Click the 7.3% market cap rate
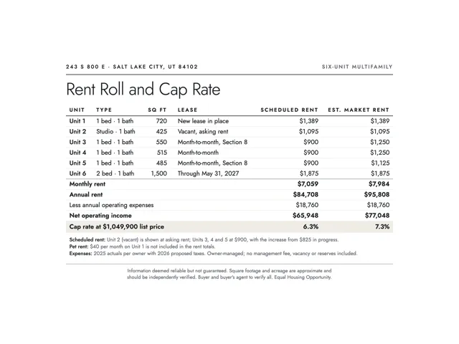Image resolution: width=459 pixels, height=344 pixels. 382,226
